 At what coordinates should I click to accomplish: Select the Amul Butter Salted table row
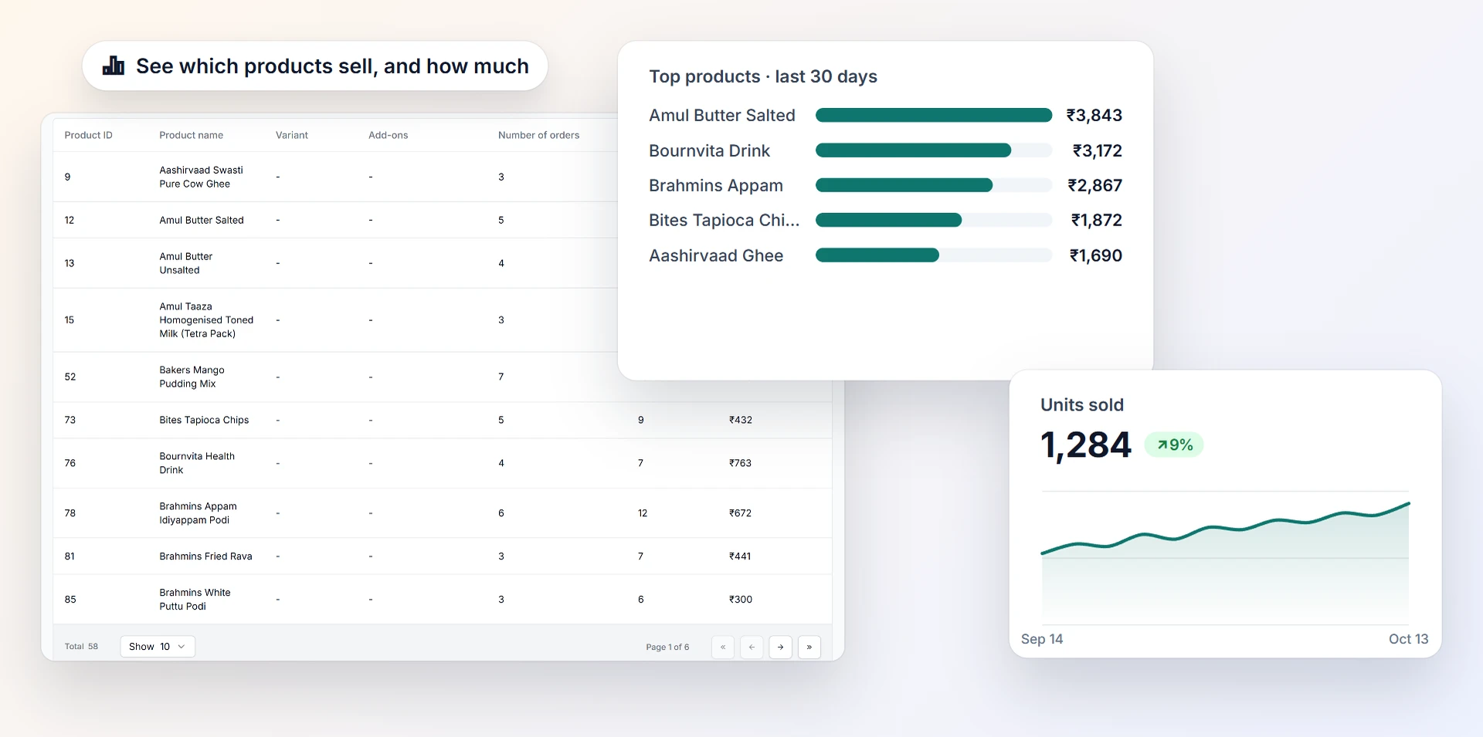(x=335, y=220)
